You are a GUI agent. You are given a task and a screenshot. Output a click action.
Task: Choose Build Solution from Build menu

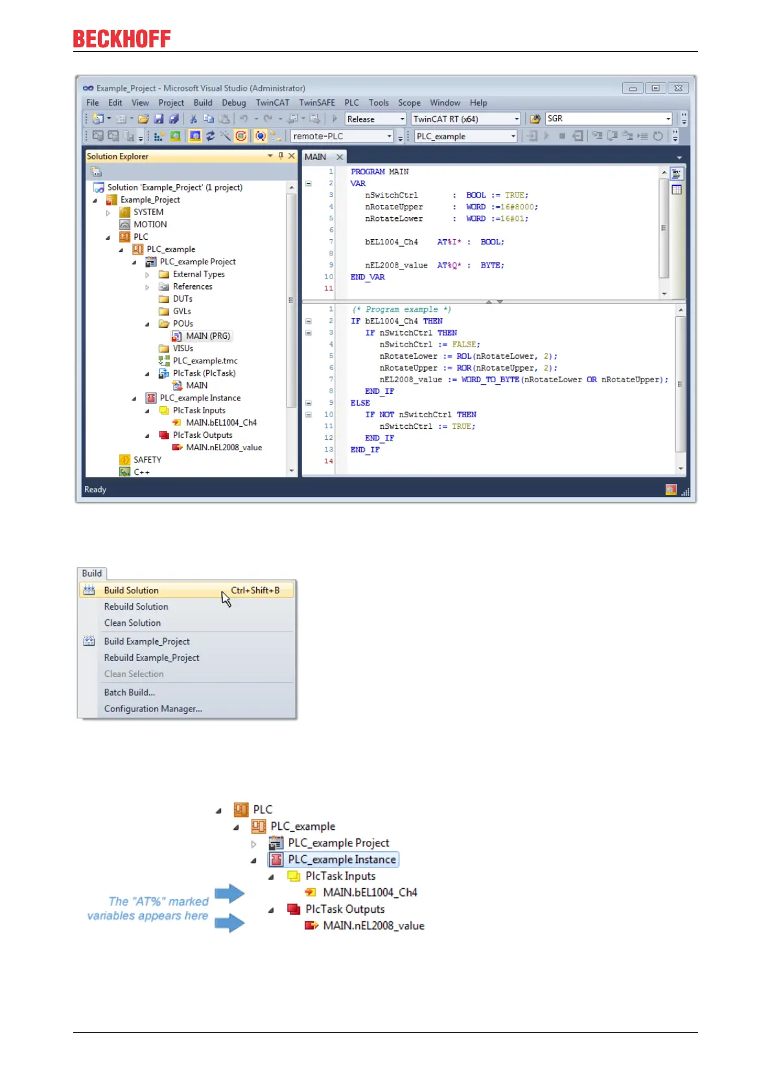[187, 590]
